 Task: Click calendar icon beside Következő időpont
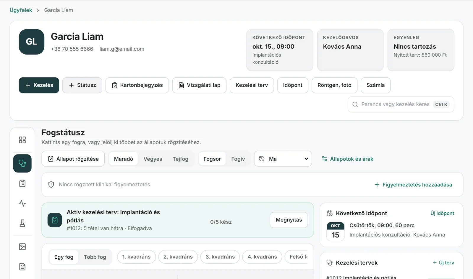(x=330, y=213)
